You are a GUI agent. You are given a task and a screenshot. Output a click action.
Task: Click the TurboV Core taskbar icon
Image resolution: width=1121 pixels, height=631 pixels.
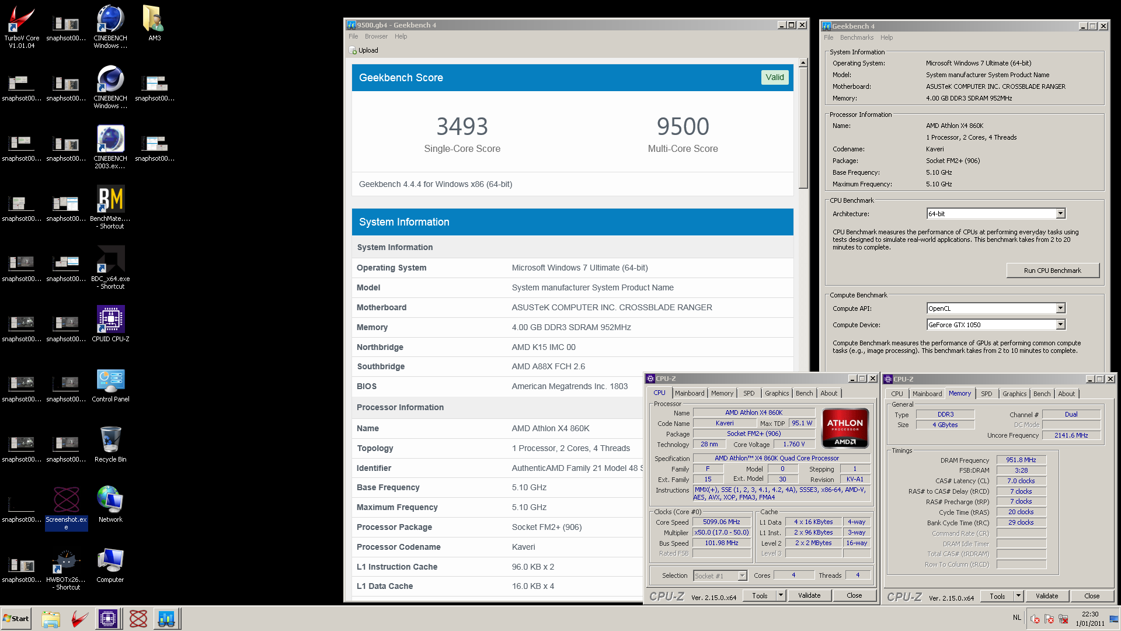(80, 618)
